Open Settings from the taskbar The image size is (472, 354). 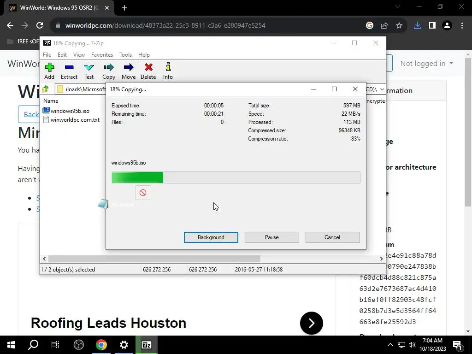[124, 345]
